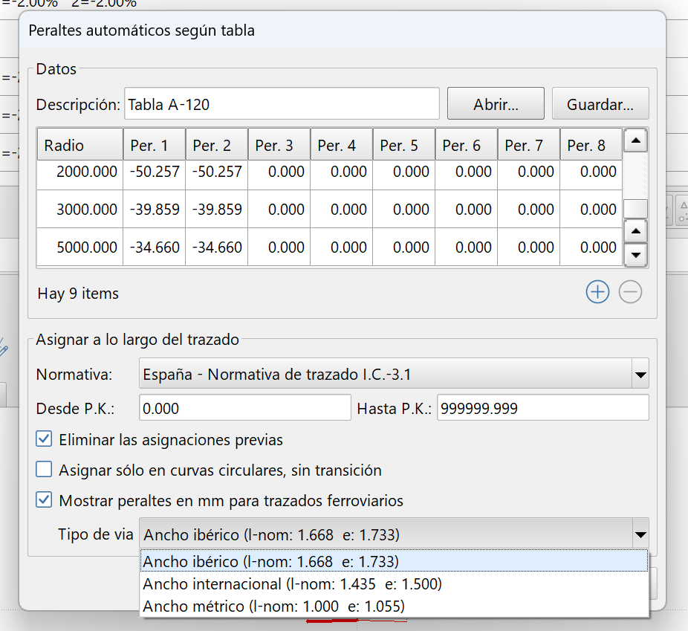Click the Per. 8 column header
Screen dimensions: 688x631
click(591, 145)
